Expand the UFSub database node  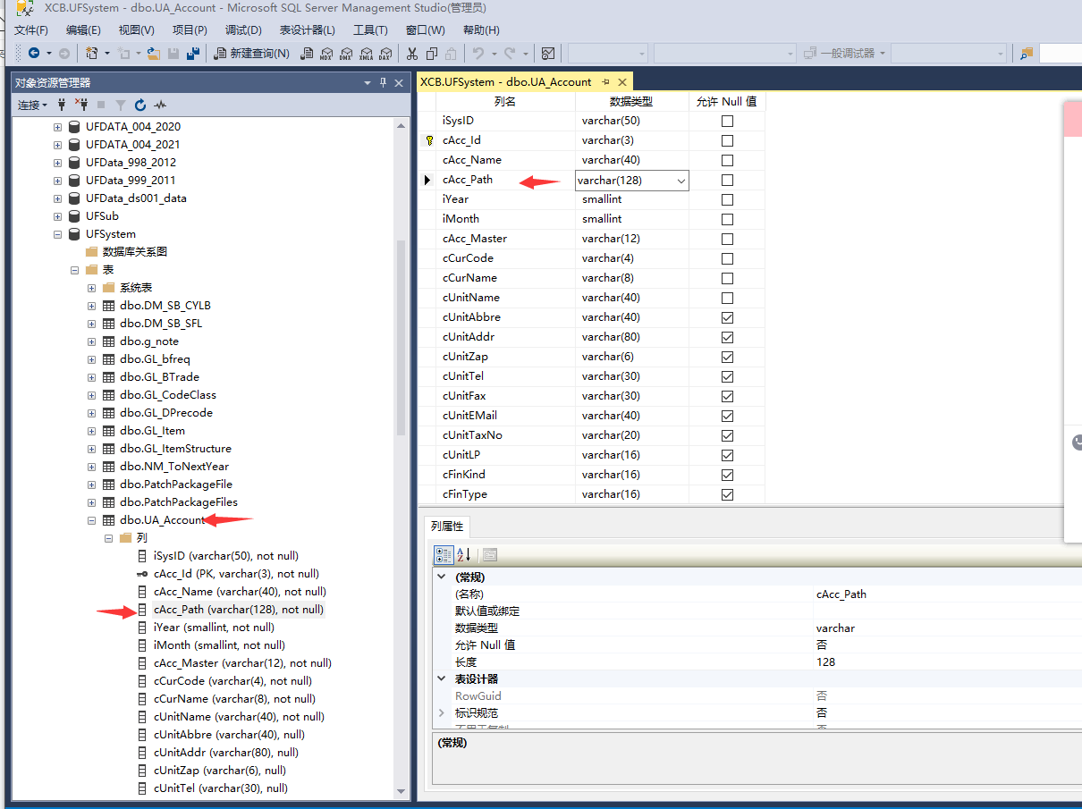(57, 216)
